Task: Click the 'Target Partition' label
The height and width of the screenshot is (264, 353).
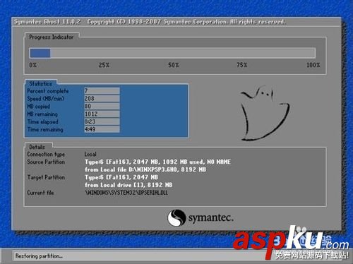Action: pos(46,177)
